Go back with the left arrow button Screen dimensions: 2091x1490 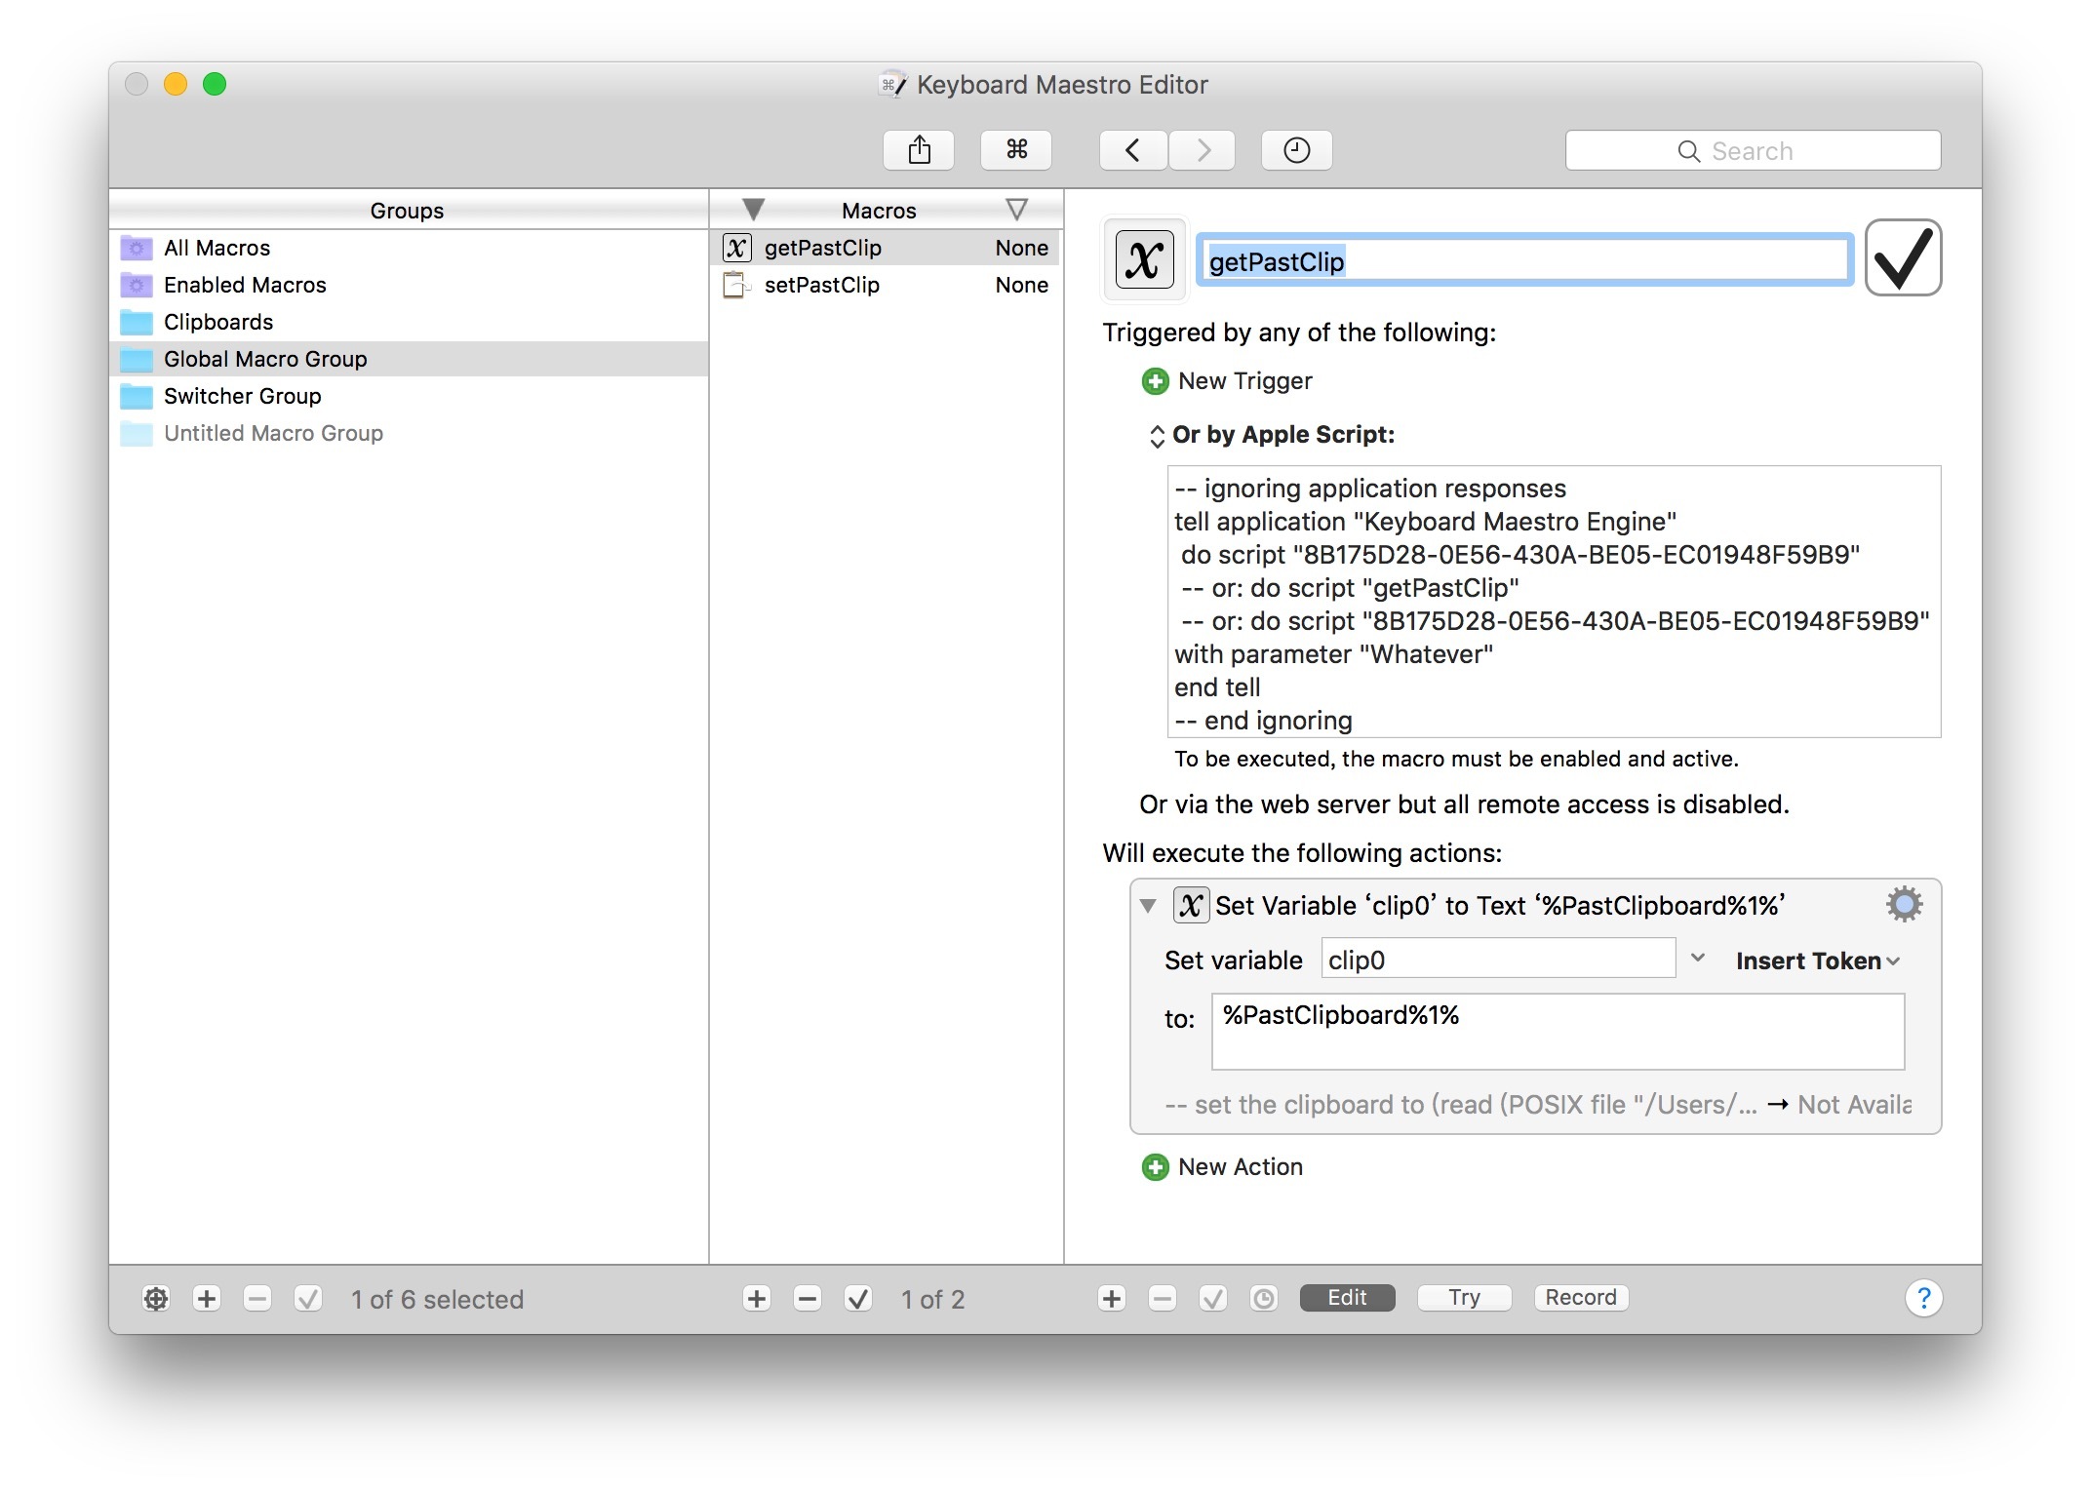coord(1133,150)
